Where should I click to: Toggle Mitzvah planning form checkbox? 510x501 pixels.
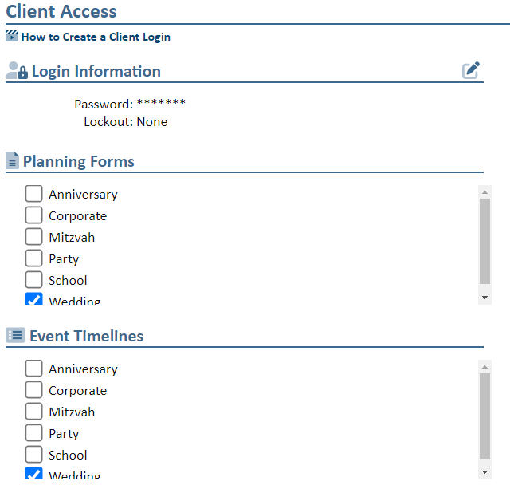pos(33,237)
